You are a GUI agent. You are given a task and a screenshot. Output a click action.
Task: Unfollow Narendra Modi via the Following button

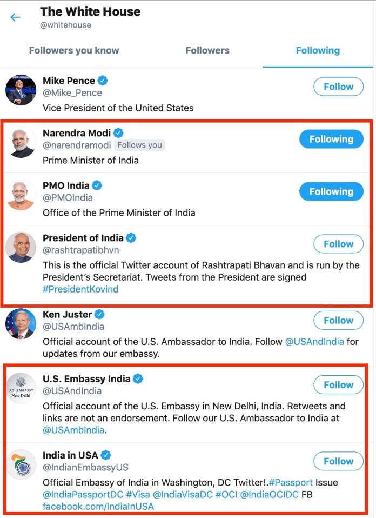[x=331, y=139]
